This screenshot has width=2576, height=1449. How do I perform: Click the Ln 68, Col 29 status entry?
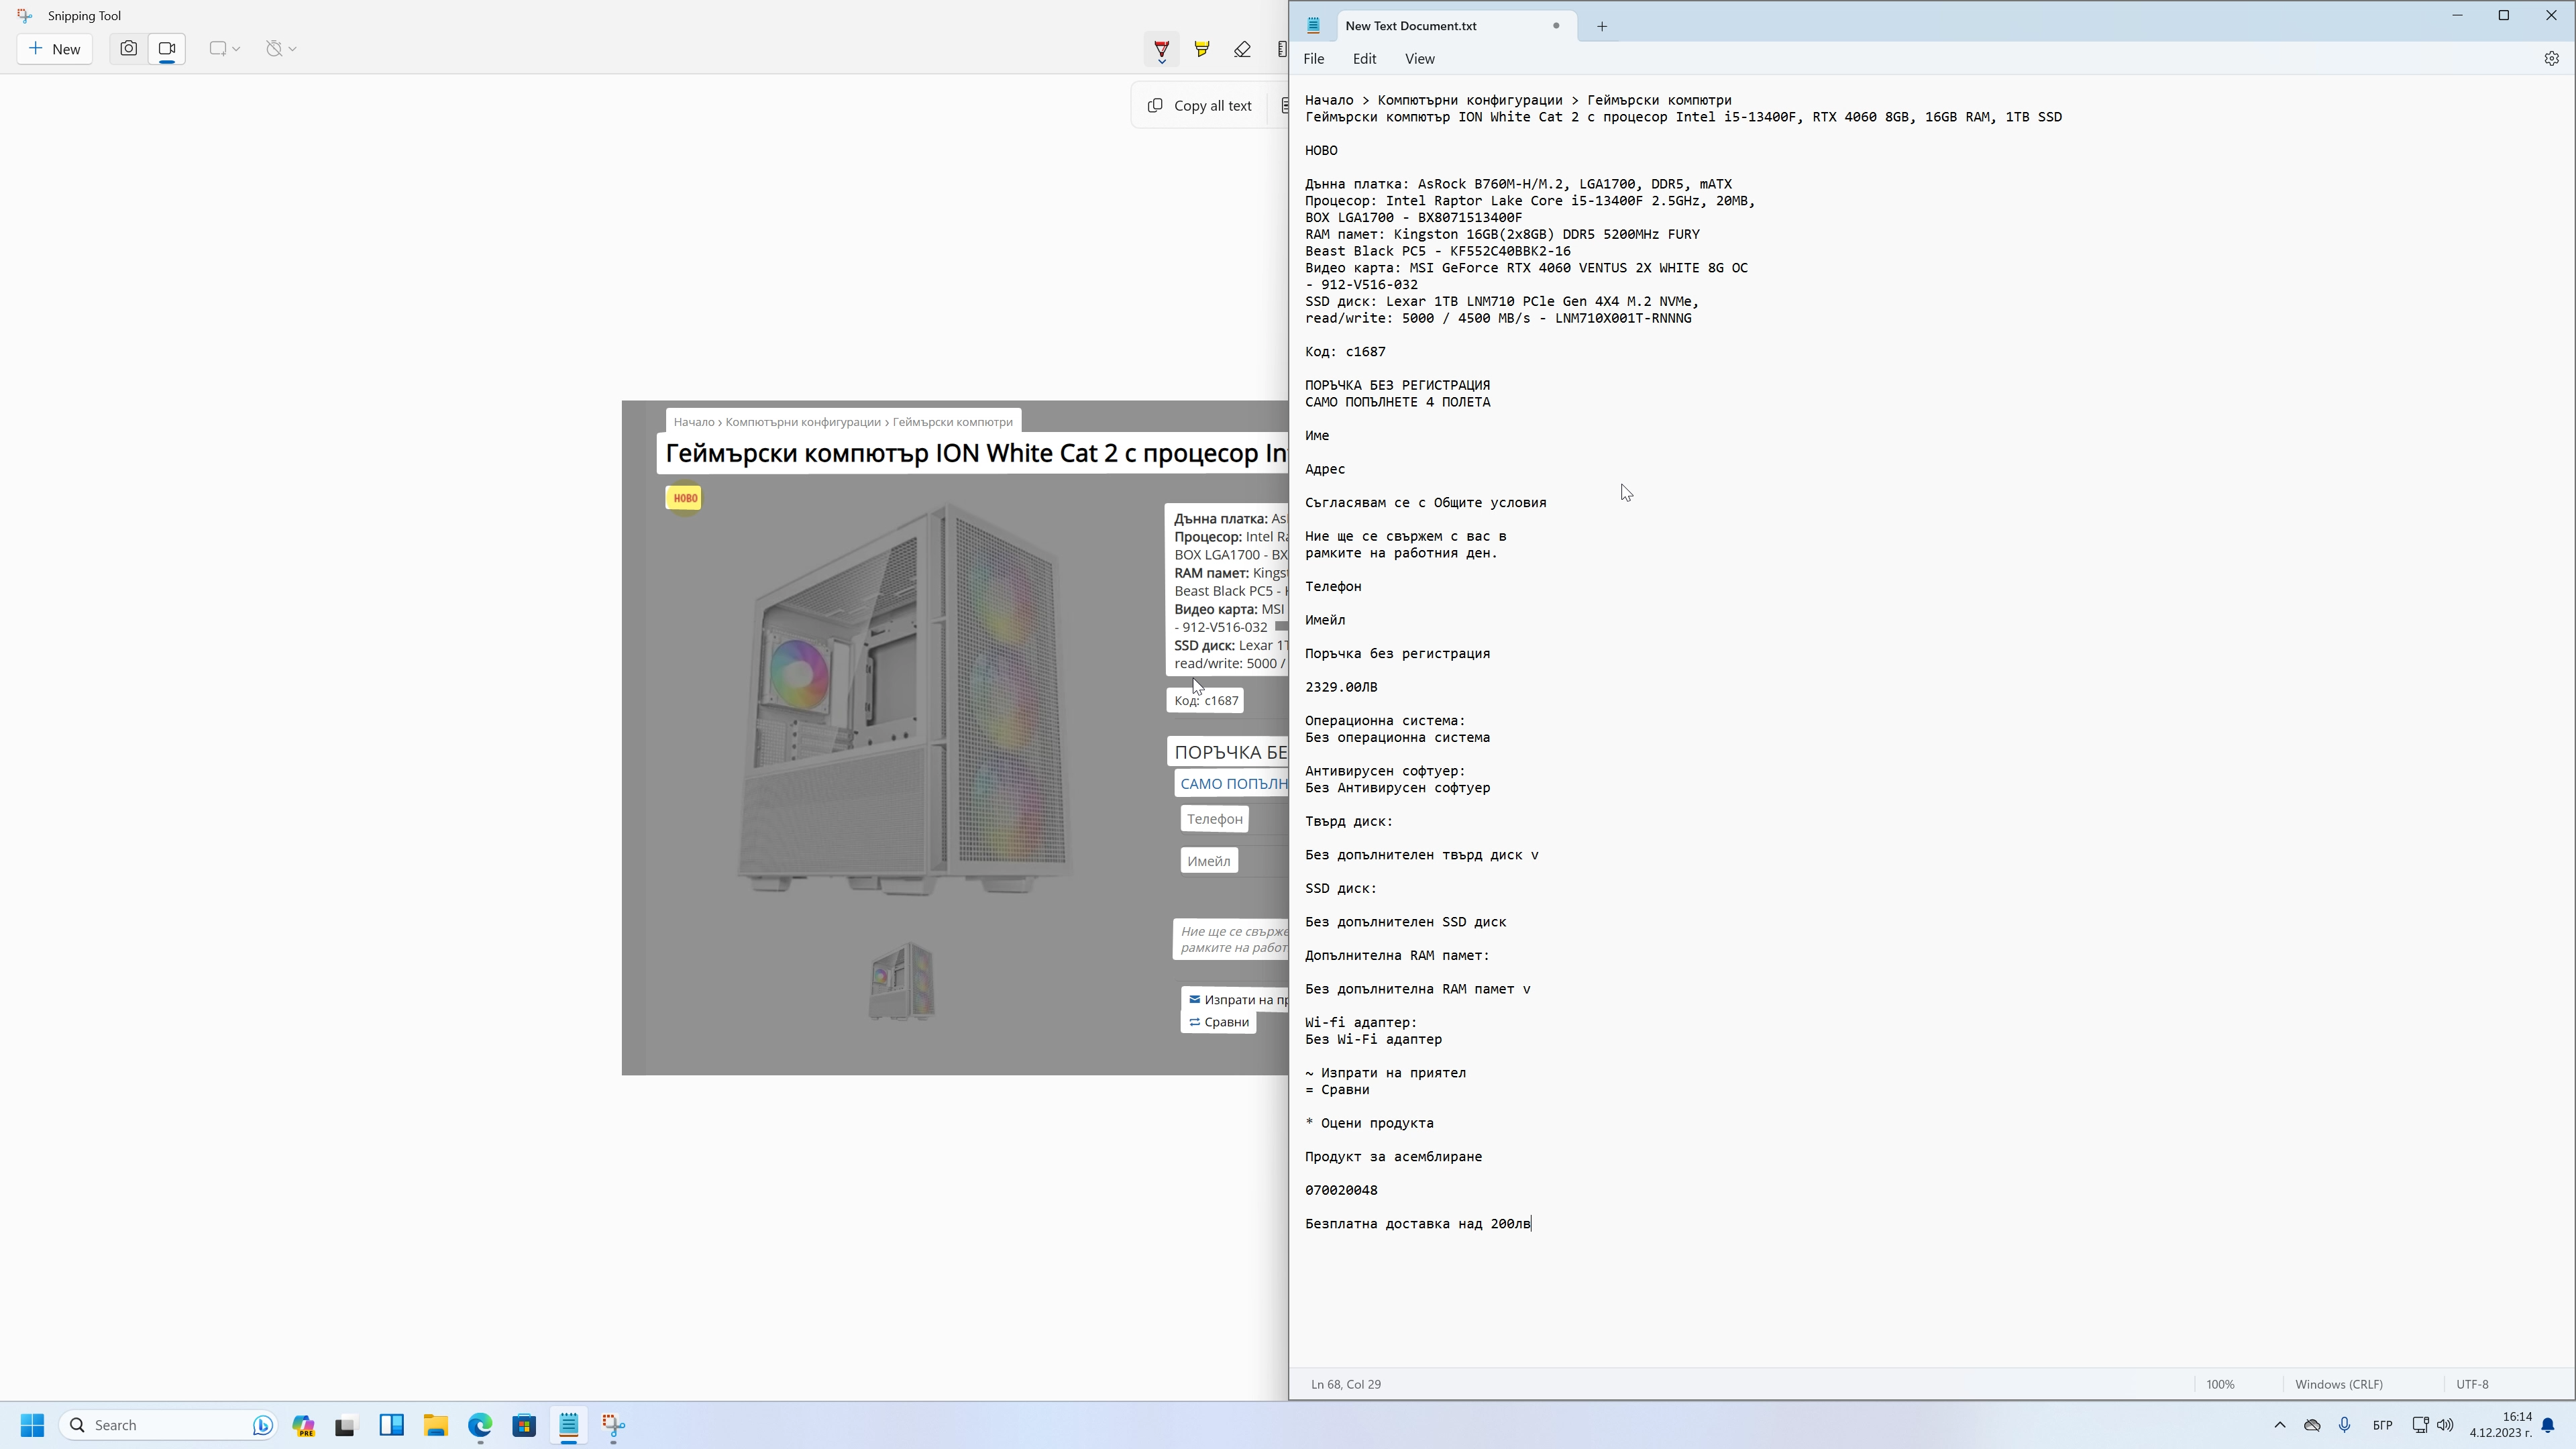(1346, 1384)
